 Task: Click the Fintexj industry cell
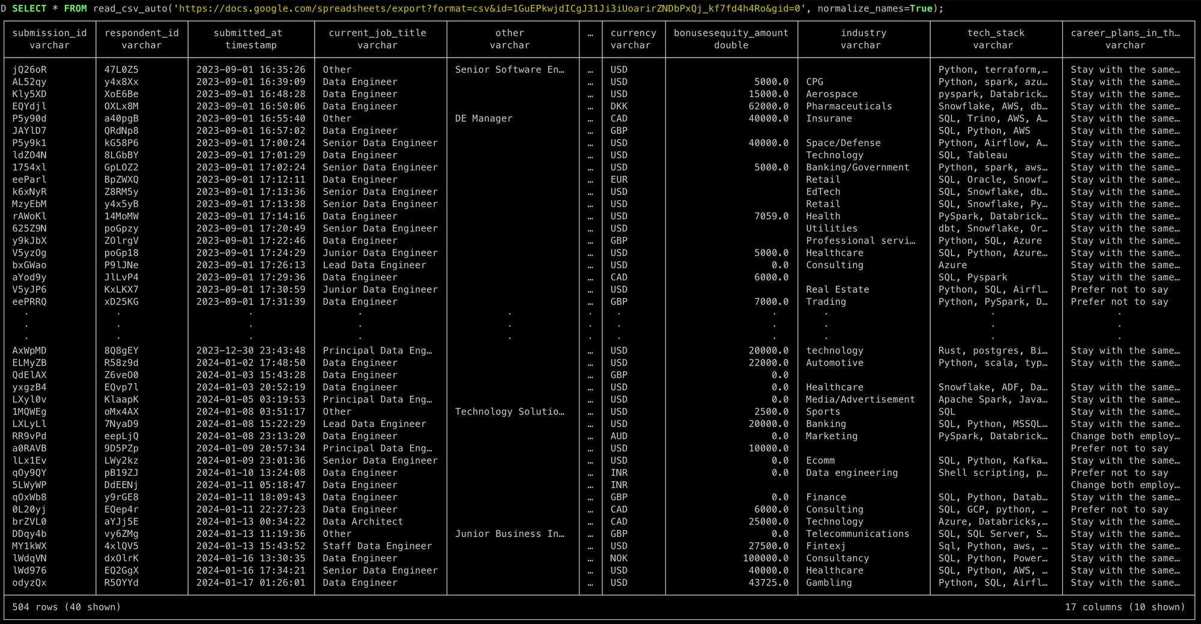(x=826, y=546)
